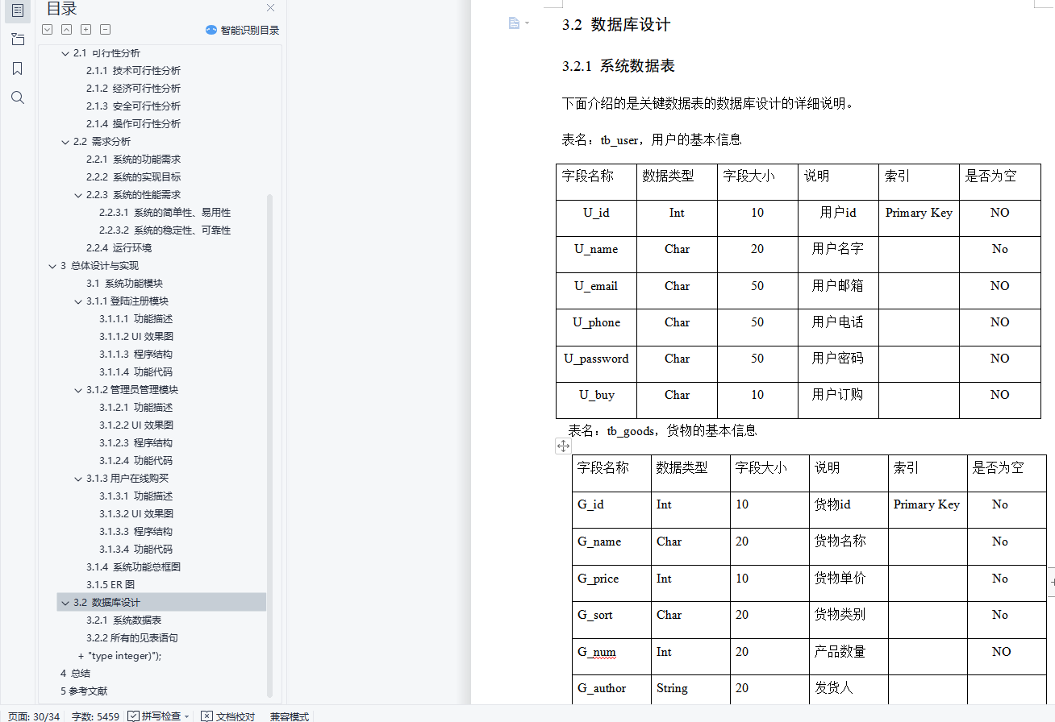The image size is (1055, 722).
Task: Collapse the 2.1 可行性分析 chevron
Action: [x=65, y=53]
